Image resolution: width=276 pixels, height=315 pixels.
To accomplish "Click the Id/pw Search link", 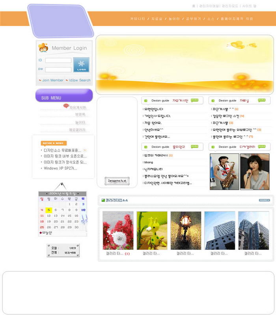I will pyautogui.click(x=79, y=80).
